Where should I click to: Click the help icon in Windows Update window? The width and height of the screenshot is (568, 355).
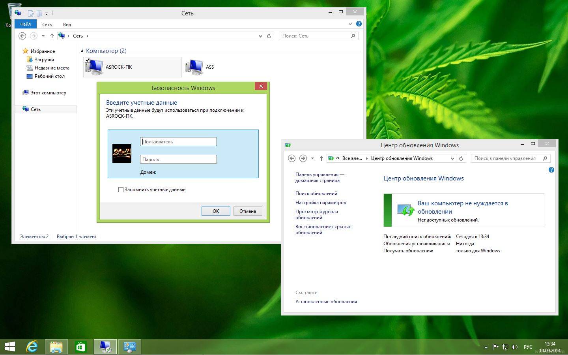pyautogui.click(x=551, y=170)
